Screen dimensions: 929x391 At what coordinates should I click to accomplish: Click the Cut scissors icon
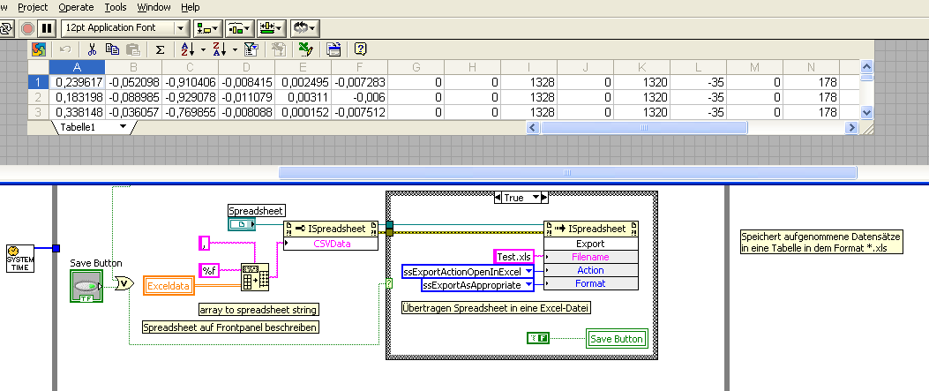(x=90, y=49)
